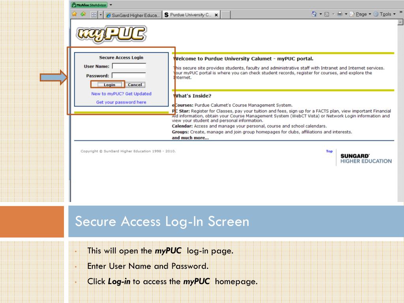Click the Home icon in toolbar

314,14
